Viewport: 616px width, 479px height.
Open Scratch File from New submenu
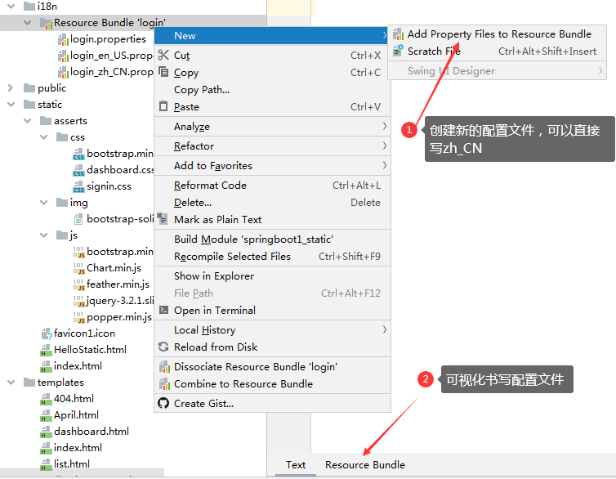coord(433,51)
